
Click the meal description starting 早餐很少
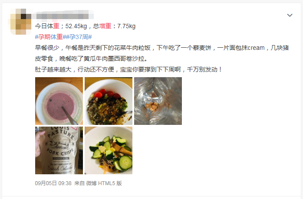[x=162, y=53]
